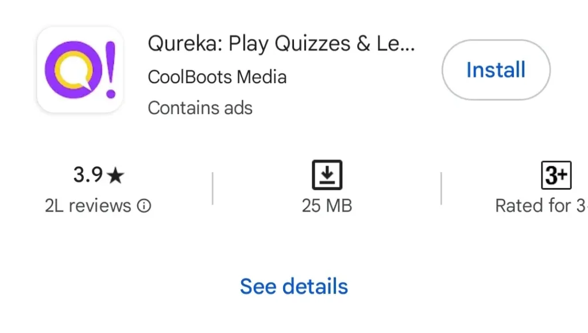The width and height of the screenshot is (588, 333).
Task: Tap the Qureka app icon
Action: (x=79, y=69)
